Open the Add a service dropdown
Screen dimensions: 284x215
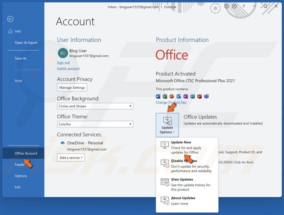pos(71,158)
